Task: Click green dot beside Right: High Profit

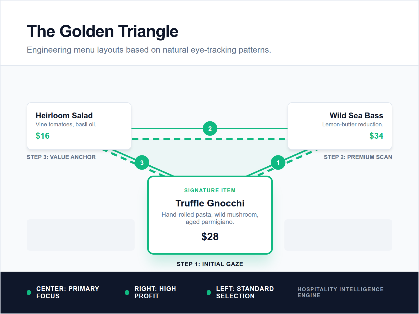Action: pos(127,292)
